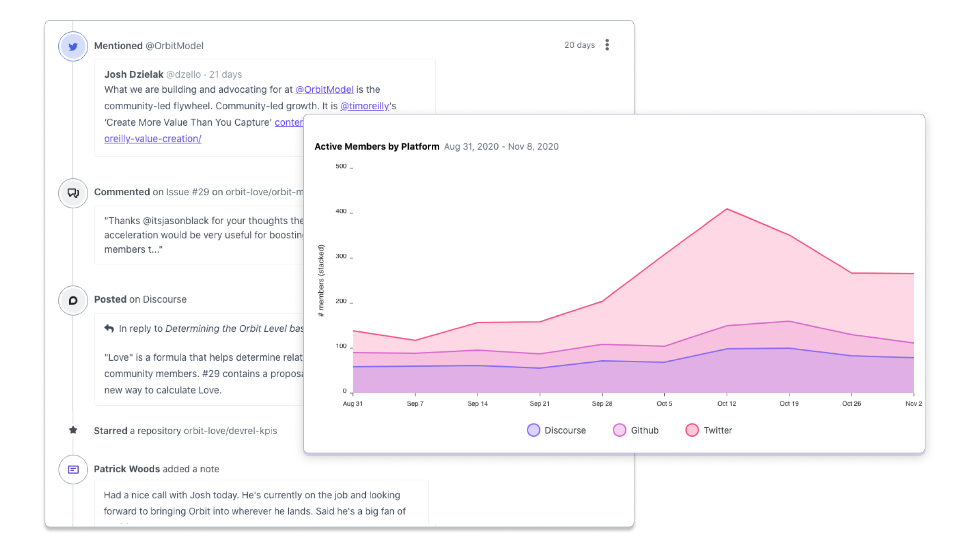Click the In reply to Determining the Orbit Level text
Viewport: 970px width, 552px height.
tap(211, 328)
